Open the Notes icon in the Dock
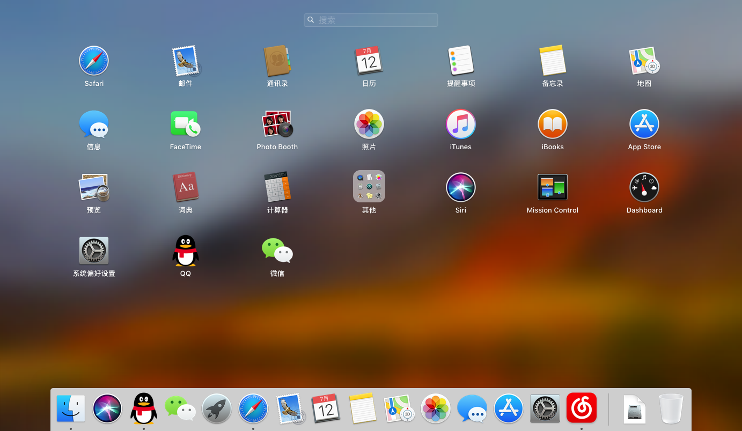The image size is (742, 431). point(363,409)
